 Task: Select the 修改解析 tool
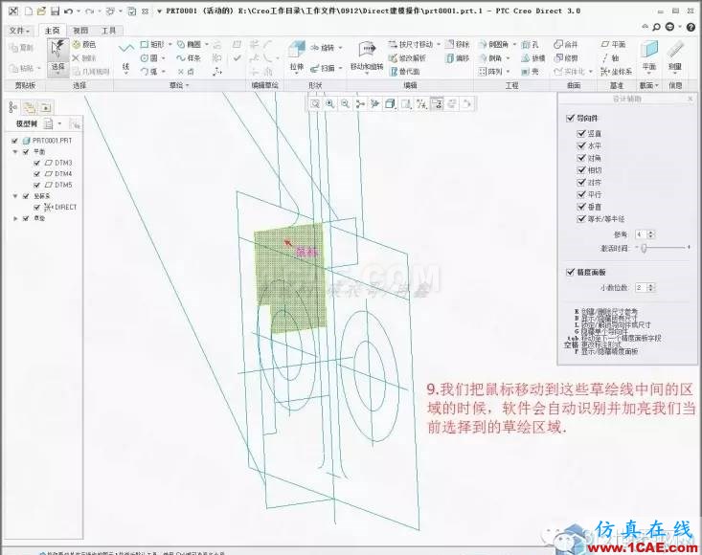407,58
